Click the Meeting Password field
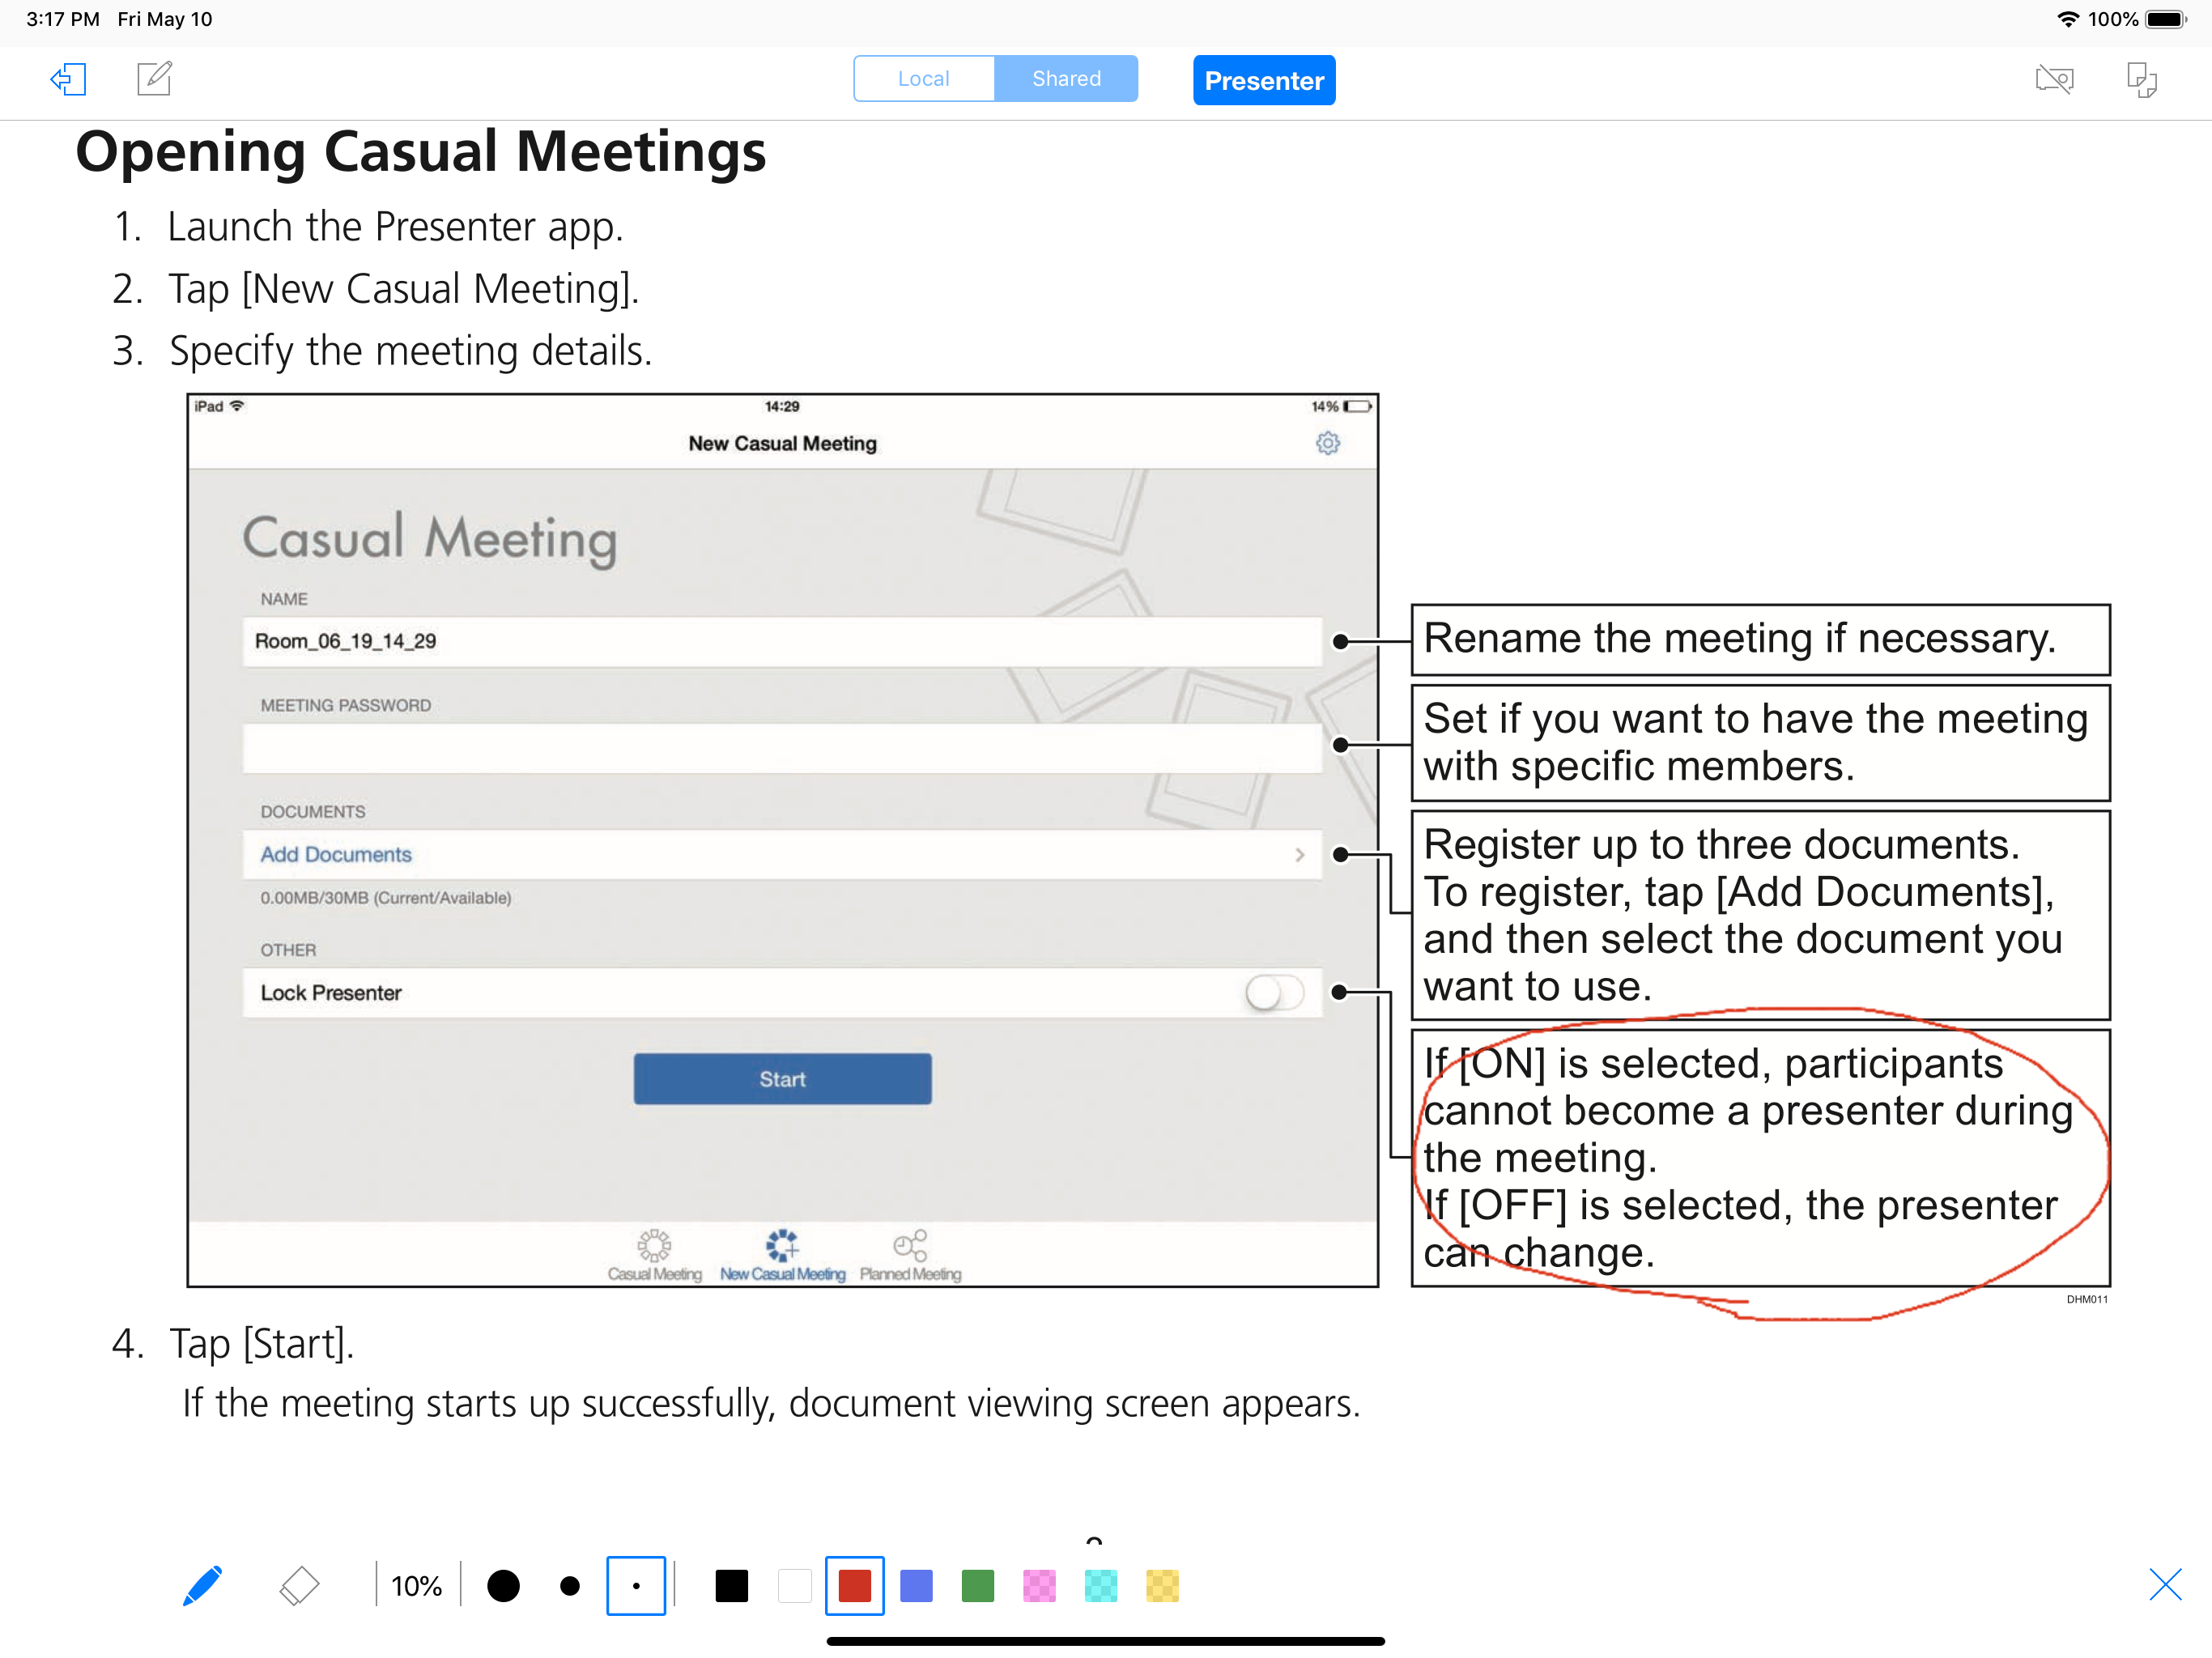The height and width of the screenshot is (1658, 2212). [782, 748]
